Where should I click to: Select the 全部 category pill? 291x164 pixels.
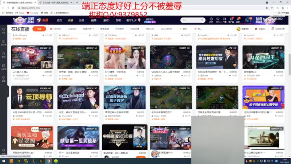(x=39, y=29)
